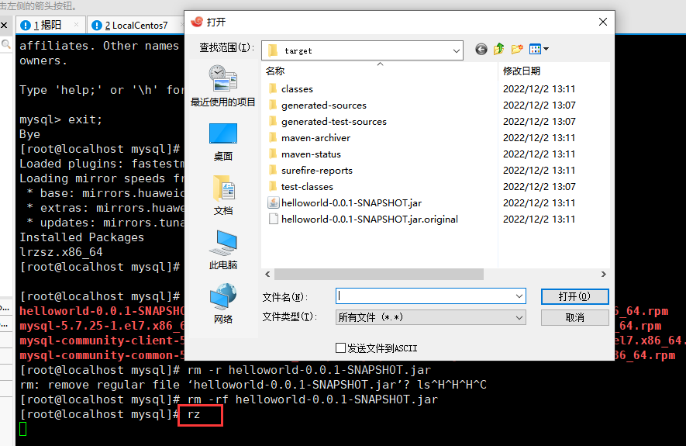Viewport: 686px width, 446px height.
Task: Click date of generated-sources row
Action: click(539, 105)
